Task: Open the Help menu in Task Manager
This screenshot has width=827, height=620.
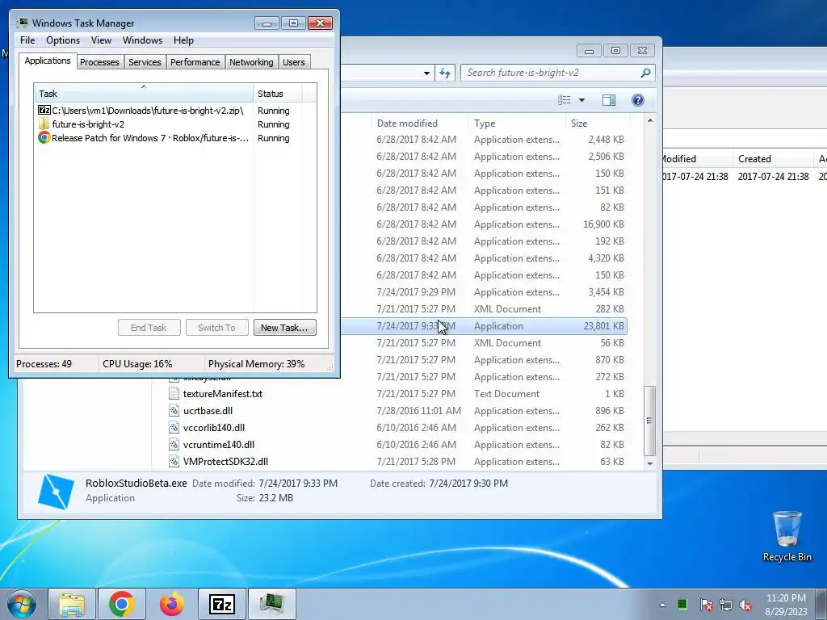Action: pos(183,40)
